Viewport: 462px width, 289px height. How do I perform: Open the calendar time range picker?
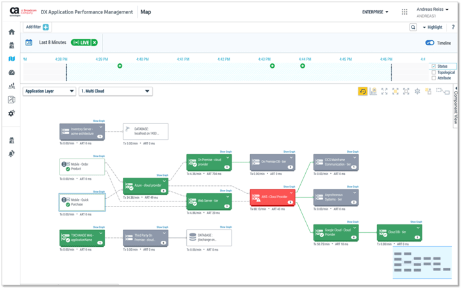[29, 43]
